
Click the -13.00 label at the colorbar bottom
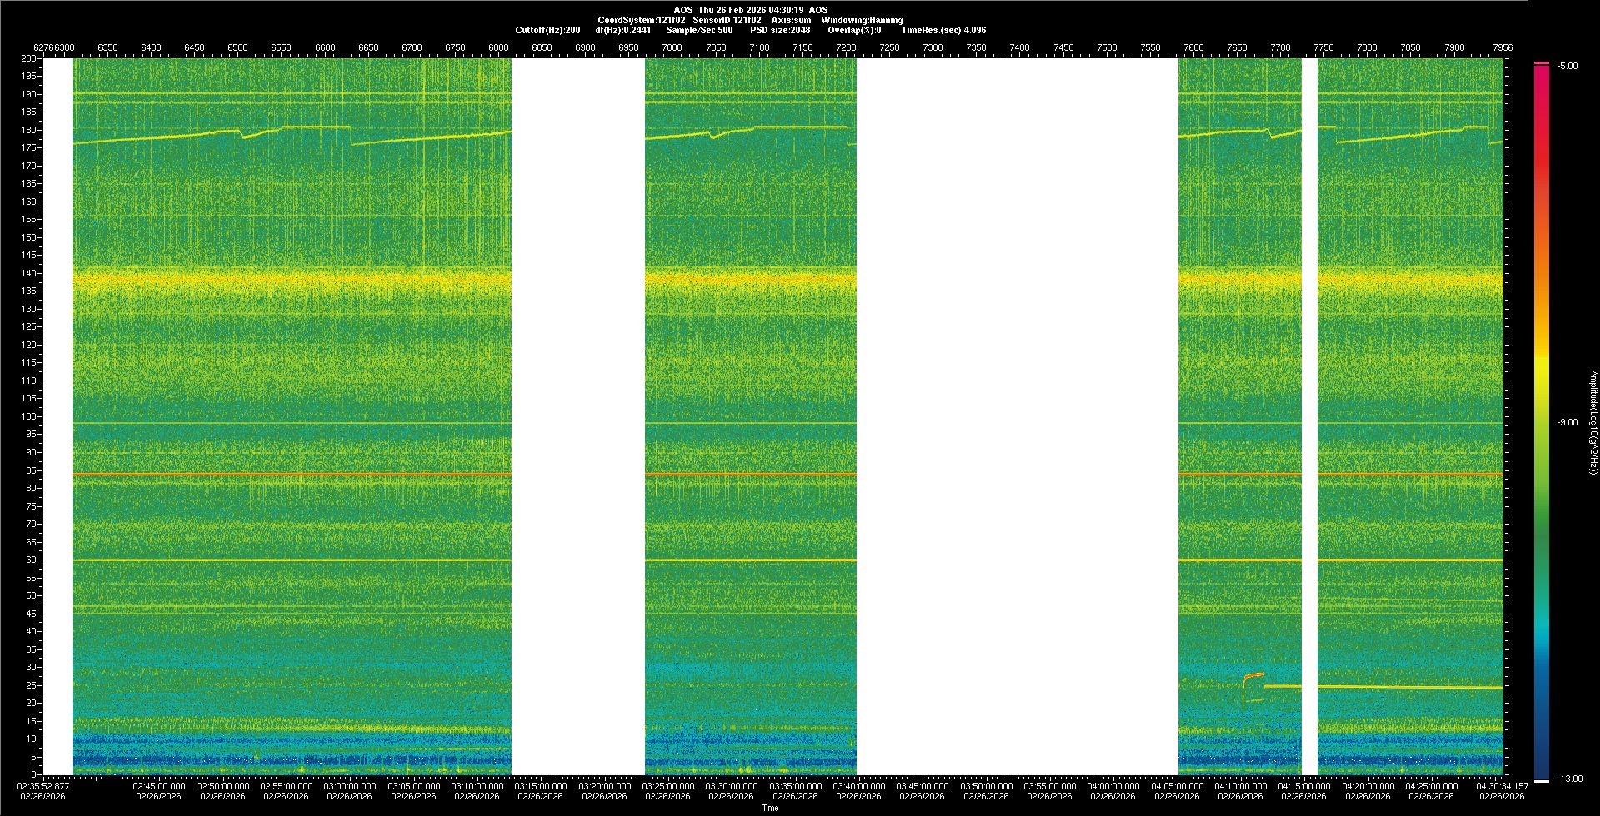[1569, 779]
